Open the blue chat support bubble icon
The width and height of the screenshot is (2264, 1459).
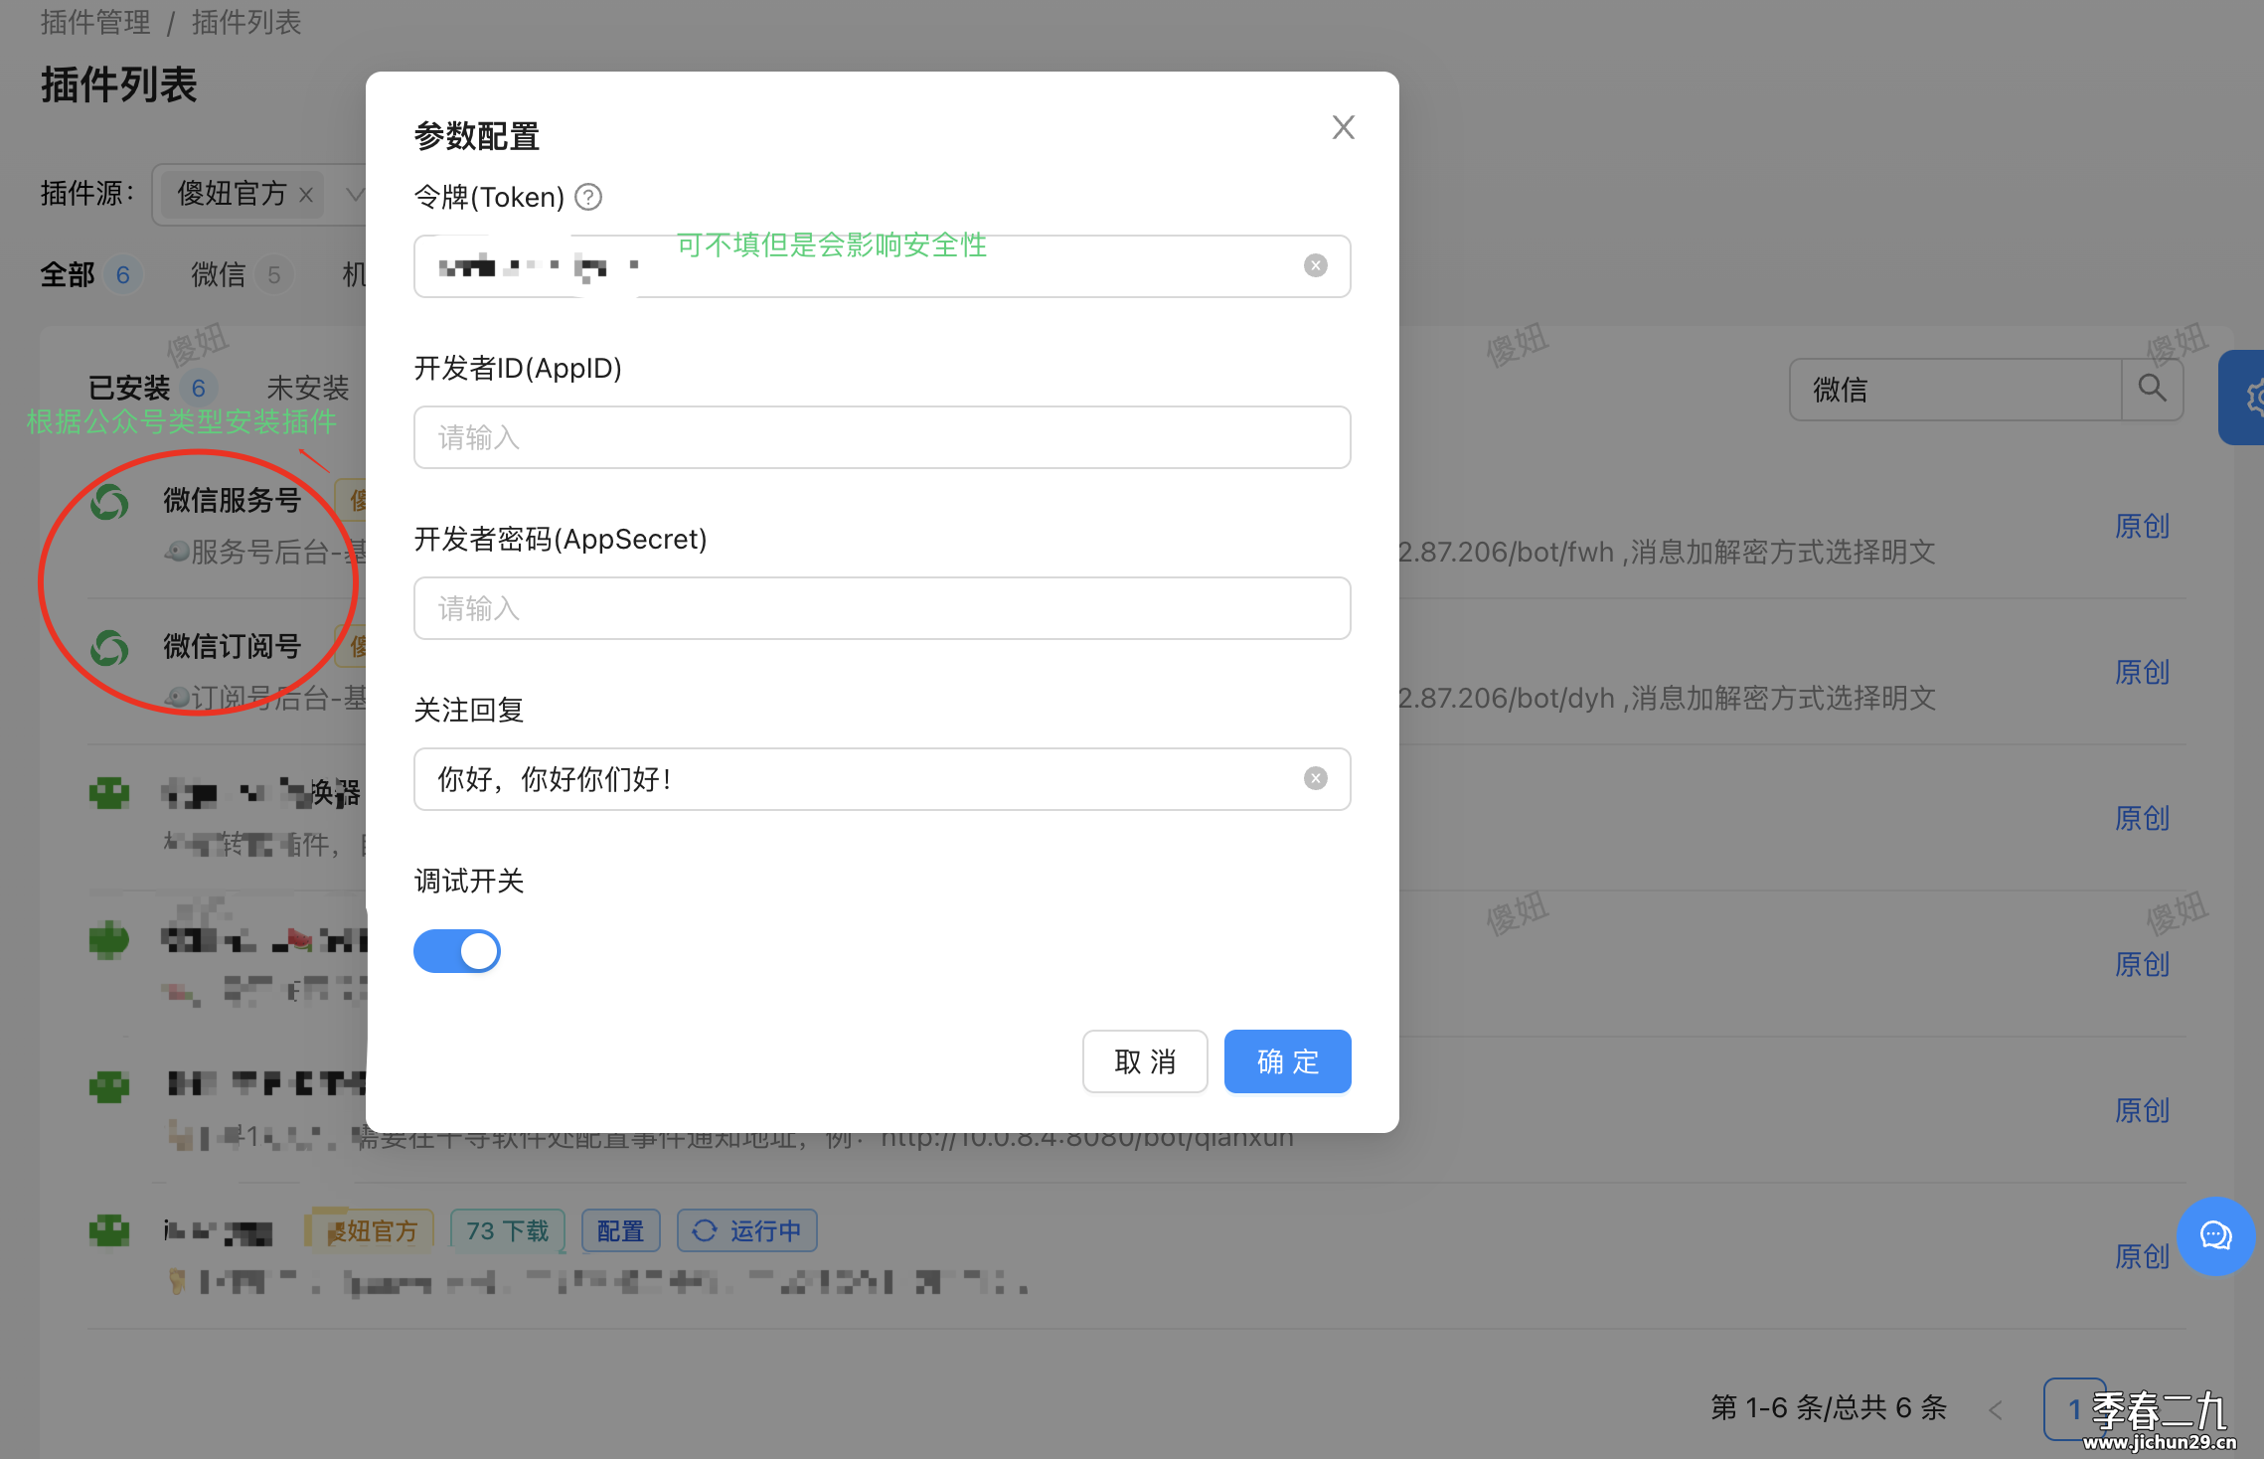(x=2215, y=1235)
